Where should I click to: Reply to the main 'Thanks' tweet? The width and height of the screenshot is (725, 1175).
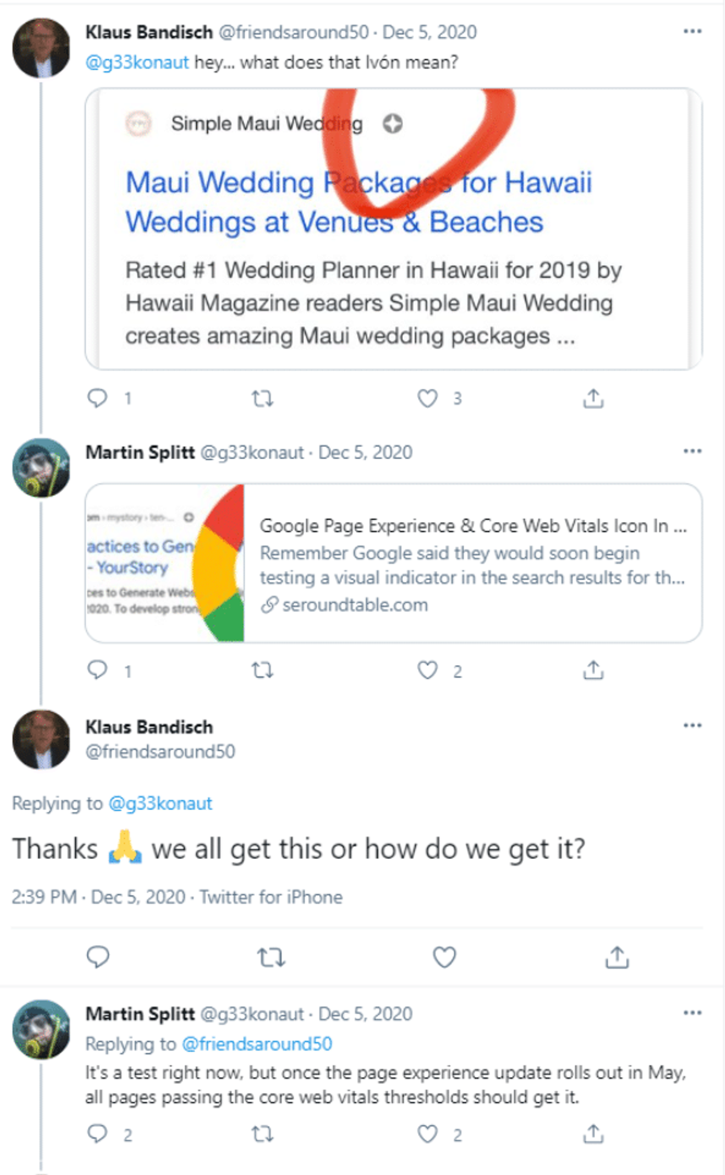98,957
